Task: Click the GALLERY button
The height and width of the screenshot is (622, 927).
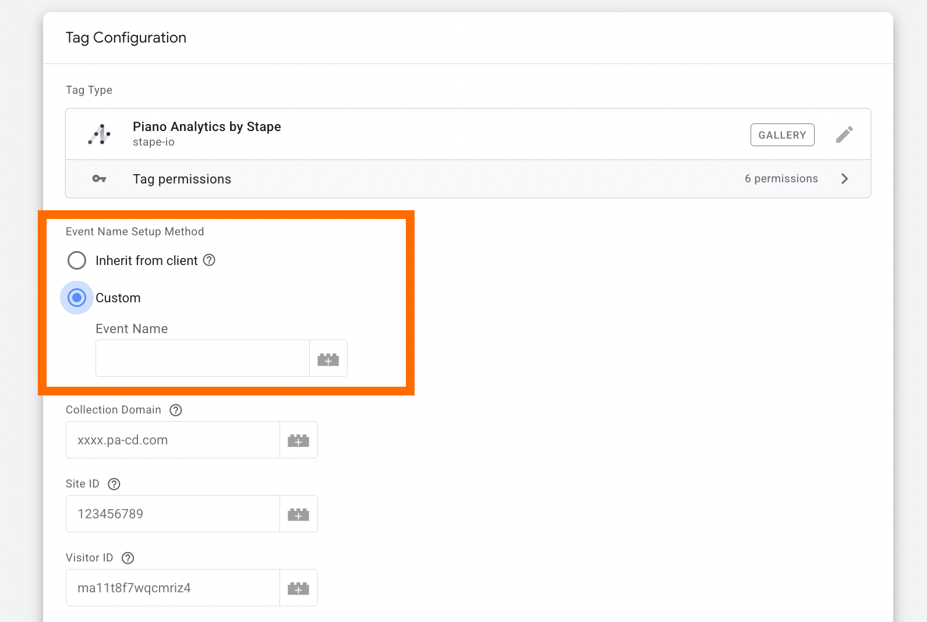Action: pyautogui.click(x=782, y=135)
